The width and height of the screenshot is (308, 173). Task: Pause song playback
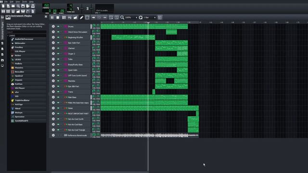click(x=52, y=17)
